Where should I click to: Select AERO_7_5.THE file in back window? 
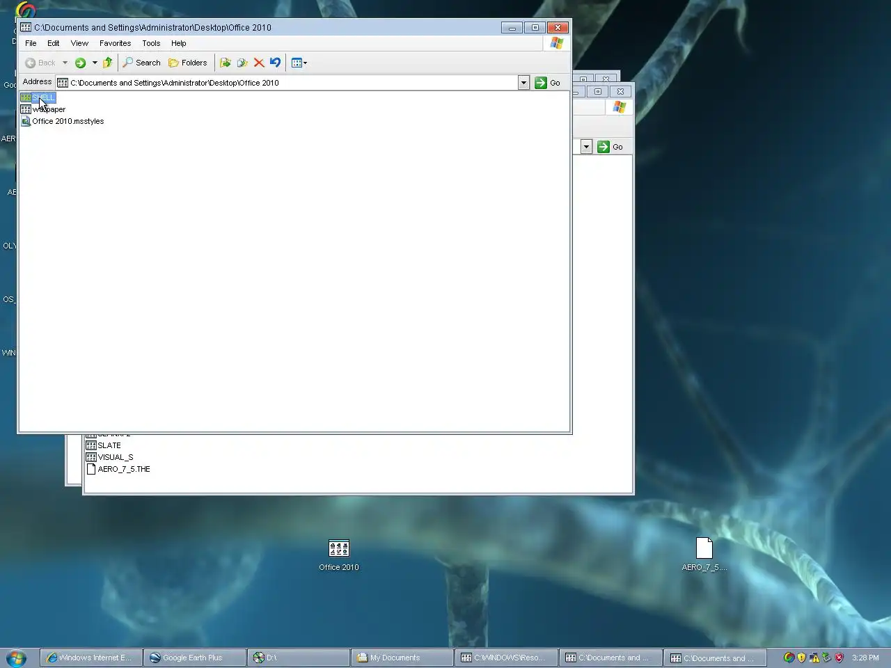click(118, 469)
